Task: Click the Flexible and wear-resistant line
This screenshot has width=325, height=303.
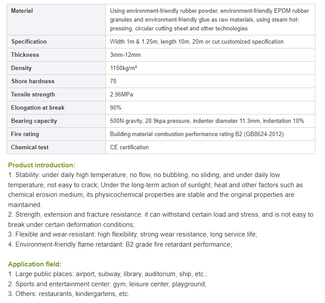Action: tap(133, 234)
